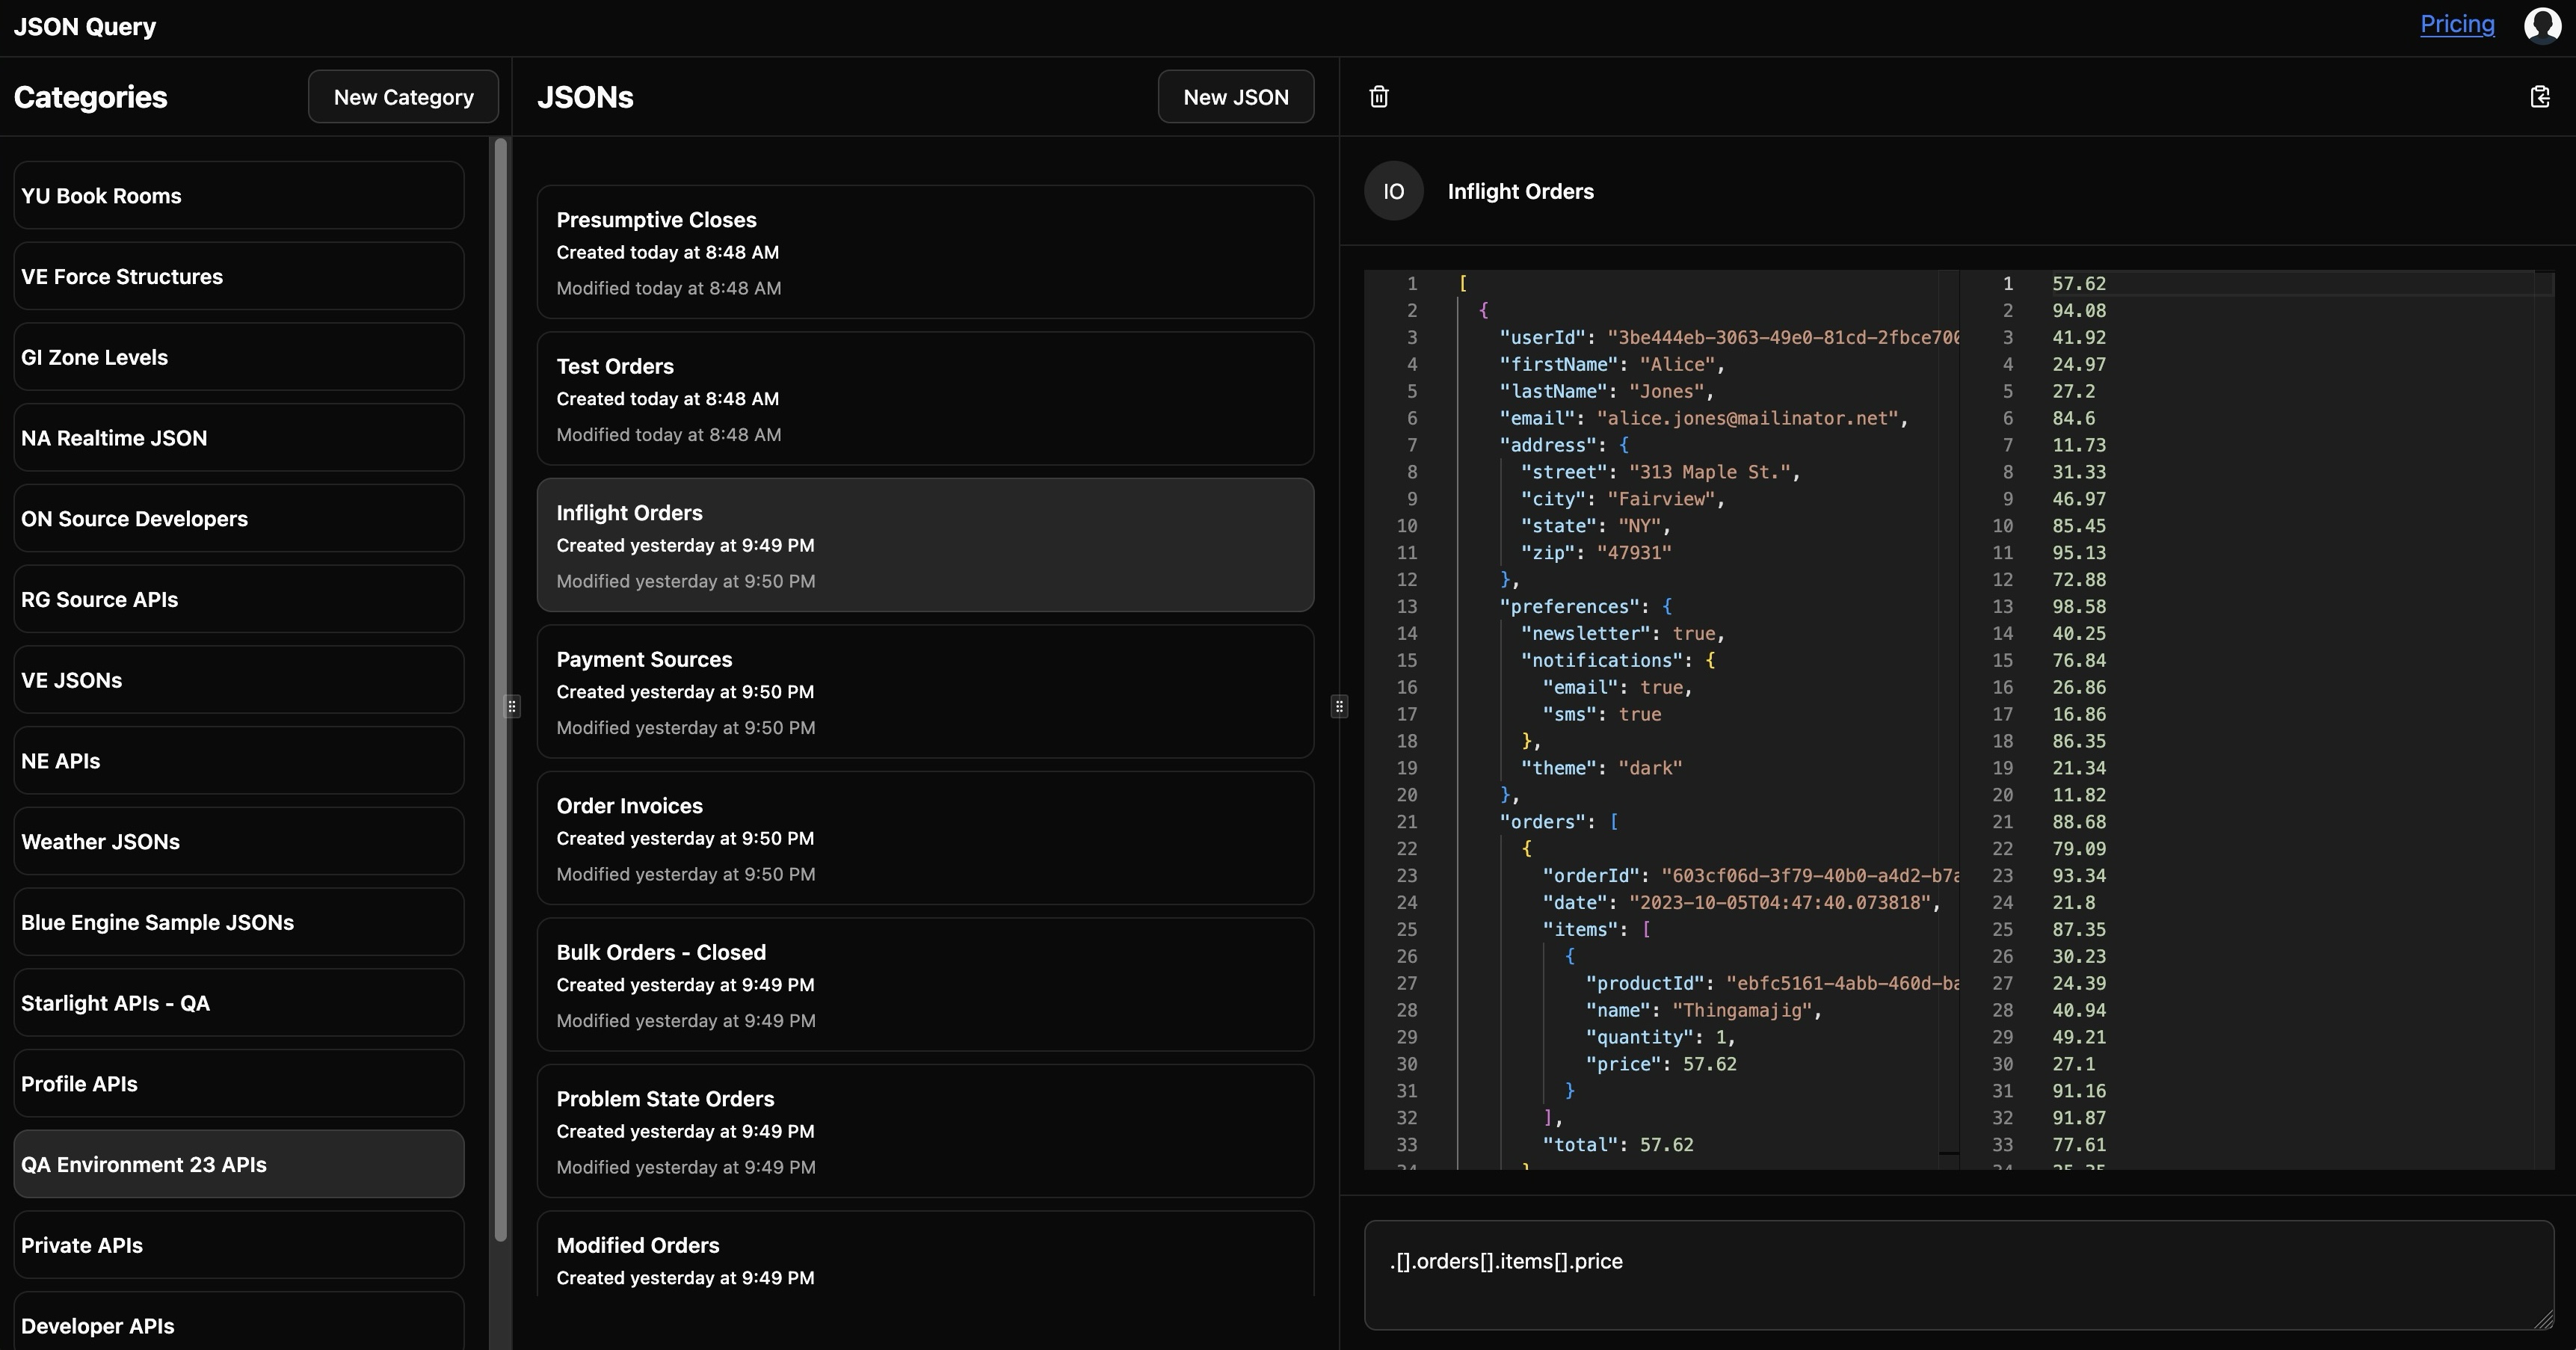
Task: Click the Categories panel heading
Action: tap(90, 97)
